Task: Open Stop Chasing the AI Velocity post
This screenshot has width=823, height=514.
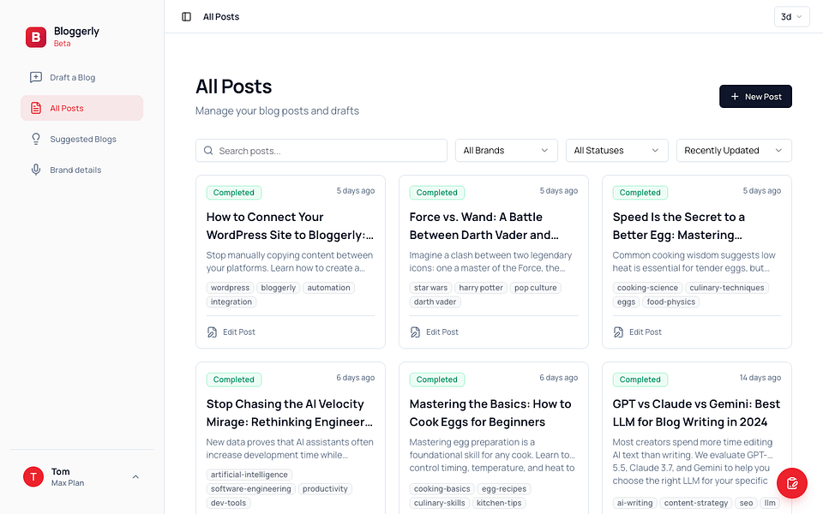Action: tap(290, 413)
